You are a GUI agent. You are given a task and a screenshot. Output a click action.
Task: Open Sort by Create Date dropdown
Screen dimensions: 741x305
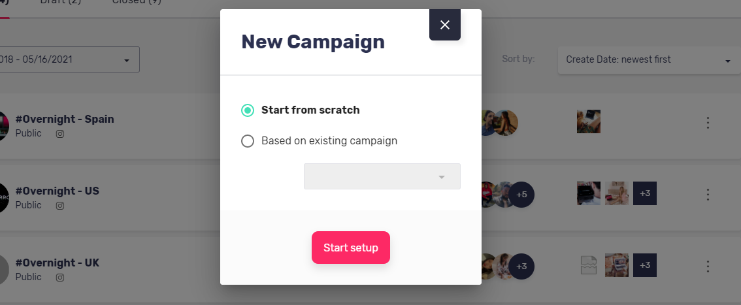click(649, 60)
